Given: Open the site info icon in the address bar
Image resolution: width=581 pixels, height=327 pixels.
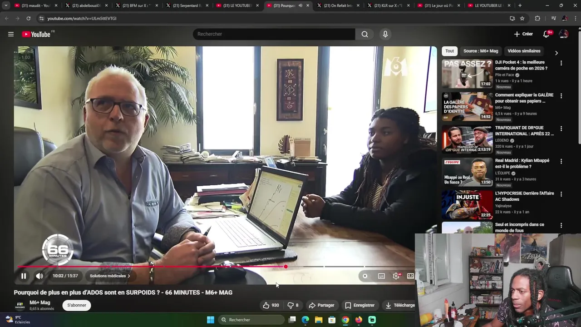Looking at the screenshot, I should point(41,18).
